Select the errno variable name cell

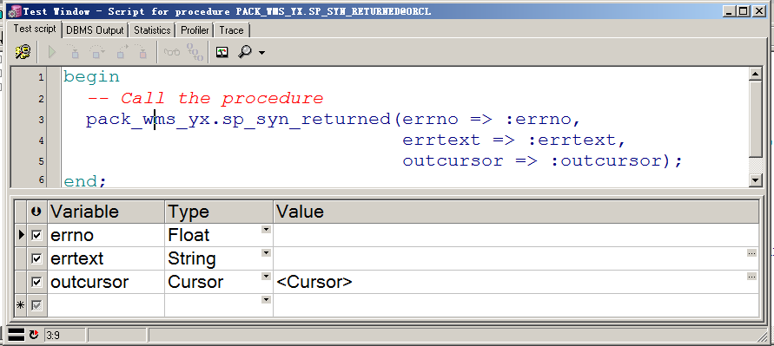[x=106, y=235]
